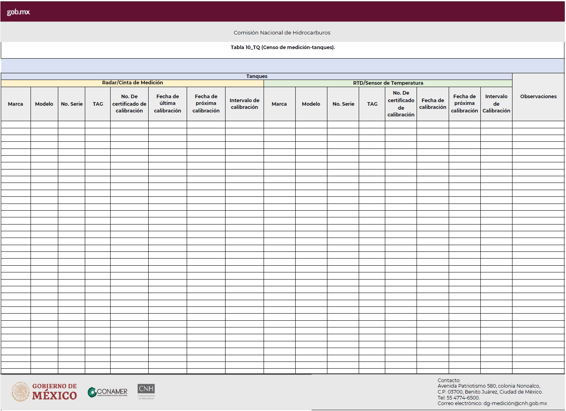566x411 pixels.
Task: Click Fecha de última calibración column header
Action: click(167, 104)
